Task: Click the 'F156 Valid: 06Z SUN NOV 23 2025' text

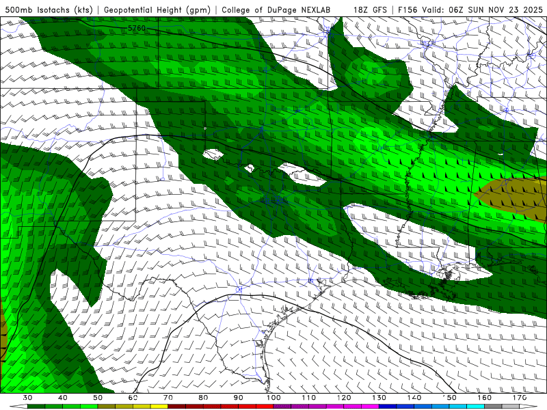Action: pyautogui.click(x=470, y=10)
